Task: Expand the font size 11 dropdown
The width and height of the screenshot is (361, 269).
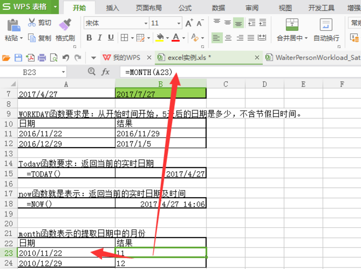Action: coord(179,23)
